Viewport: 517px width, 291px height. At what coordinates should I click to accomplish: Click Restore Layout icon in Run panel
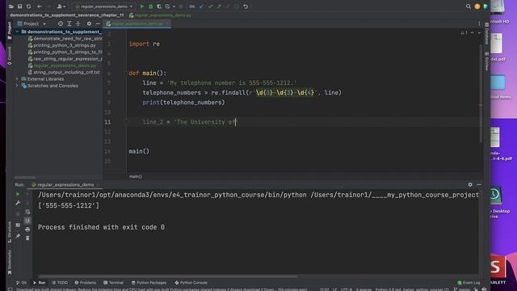[18, 225]
